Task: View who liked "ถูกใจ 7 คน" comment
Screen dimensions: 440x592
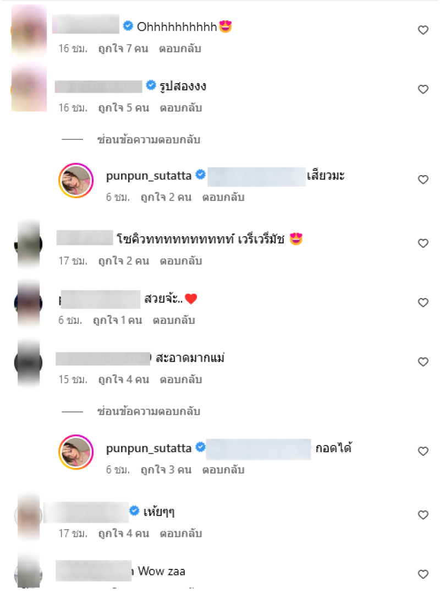Action: (x=123, y=48)
